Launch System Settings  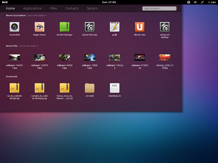90,27
